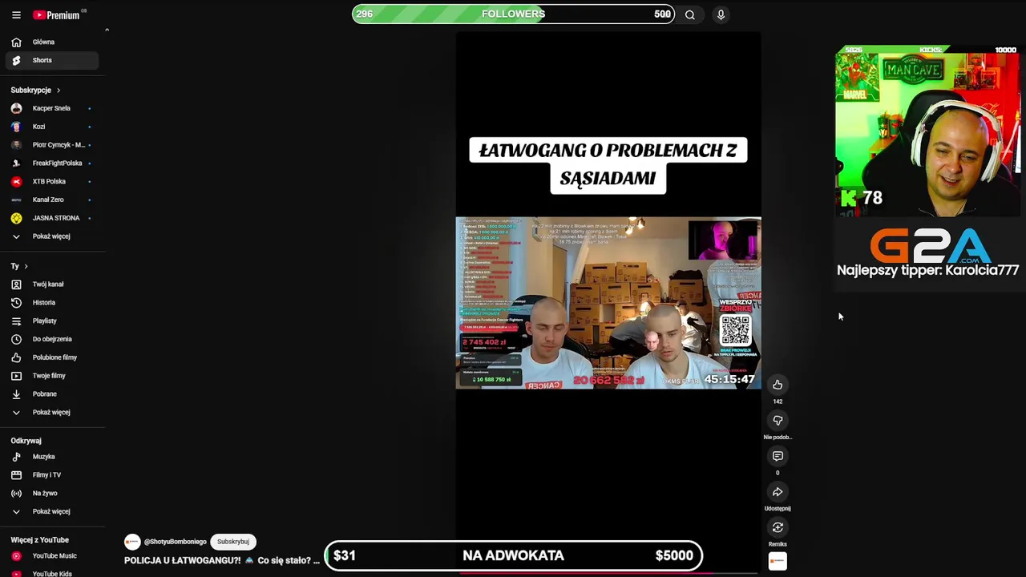Open Twój kanał page
1026x577 pixels.
coord(53,284)
